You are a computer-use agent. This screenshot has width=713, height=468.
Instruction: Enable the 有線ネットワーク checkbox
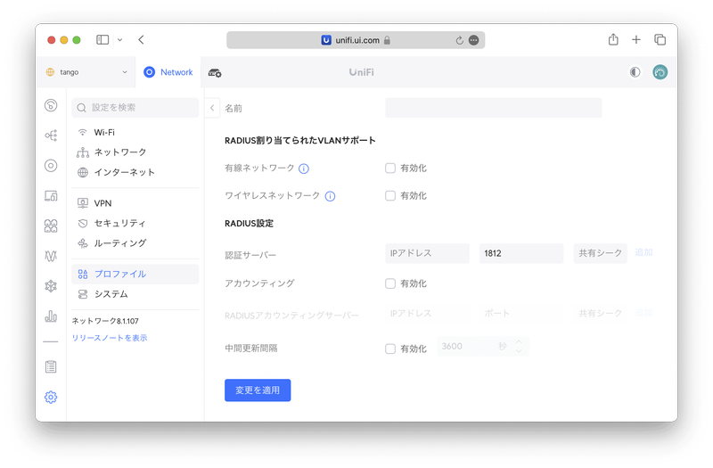click(x=390, y=168)
